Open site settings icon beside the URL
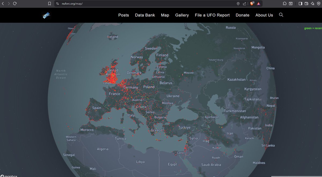This screenshot has height=177, width=322. [x=57, y=3]
